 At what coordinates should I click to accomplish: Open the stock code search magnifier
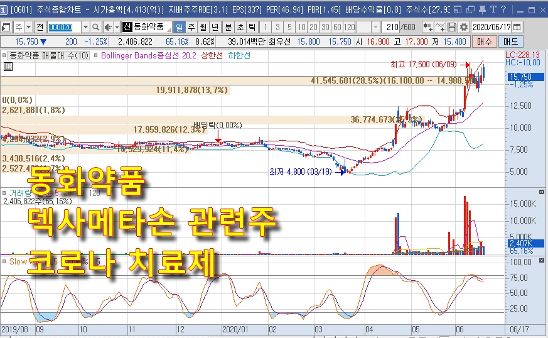(x=96, y=27)
